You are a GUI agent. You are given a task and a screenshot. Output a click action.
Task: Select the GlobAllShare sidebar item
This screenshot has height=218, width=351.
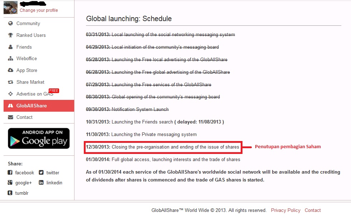click(32, 106)
